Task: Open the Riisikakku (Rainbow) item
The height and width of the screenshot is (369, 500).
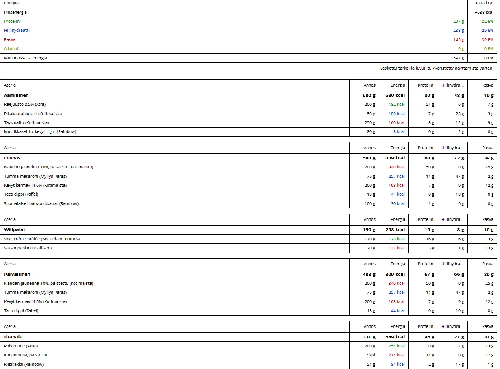Action: click(x=24, y=364)
